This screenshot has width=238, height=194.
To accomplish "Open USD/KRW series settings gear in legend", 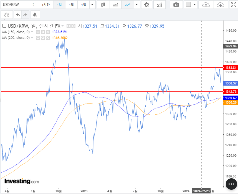I will 73,26.
